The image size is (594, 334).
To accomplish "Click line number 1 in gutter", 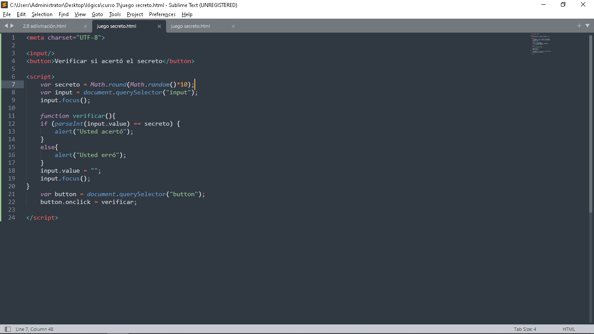I will point(13,37).
